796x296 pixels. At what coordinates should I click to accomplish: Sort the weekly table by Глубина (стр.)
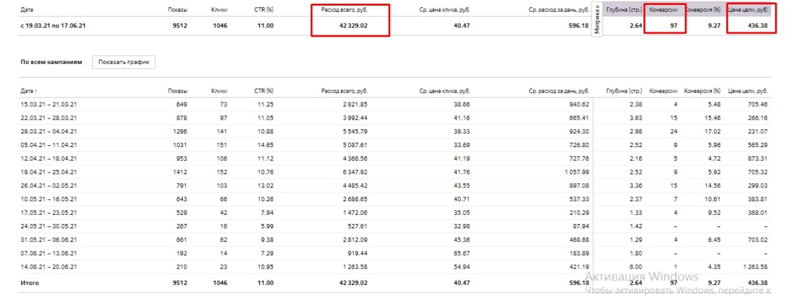624,91
